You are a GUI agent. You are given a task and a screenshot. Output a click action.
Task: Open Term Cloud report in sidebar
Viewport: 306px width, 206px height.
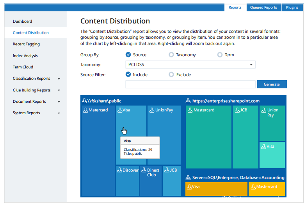point(23,67)
